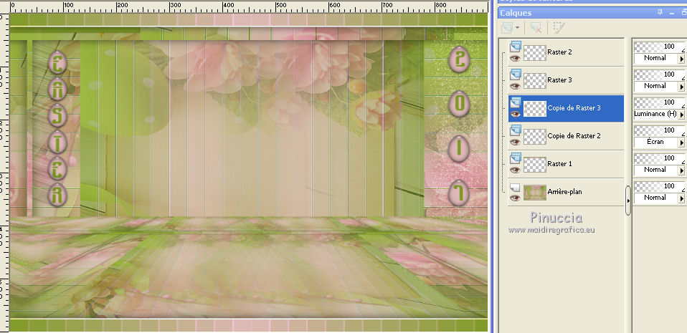Select the Arrière-plan layer thumbnail
The height and width of the screenshot is (333, 687).
click(534, 193)
